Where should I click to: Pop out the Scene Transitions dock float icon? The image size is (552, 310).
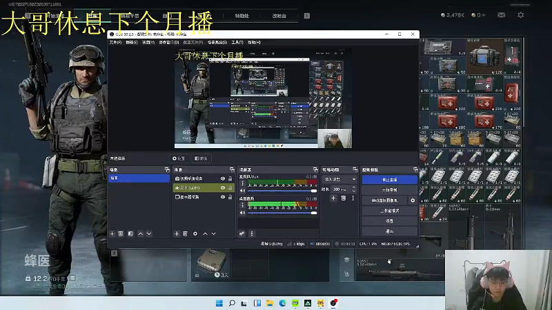click(x=355, y=169)
